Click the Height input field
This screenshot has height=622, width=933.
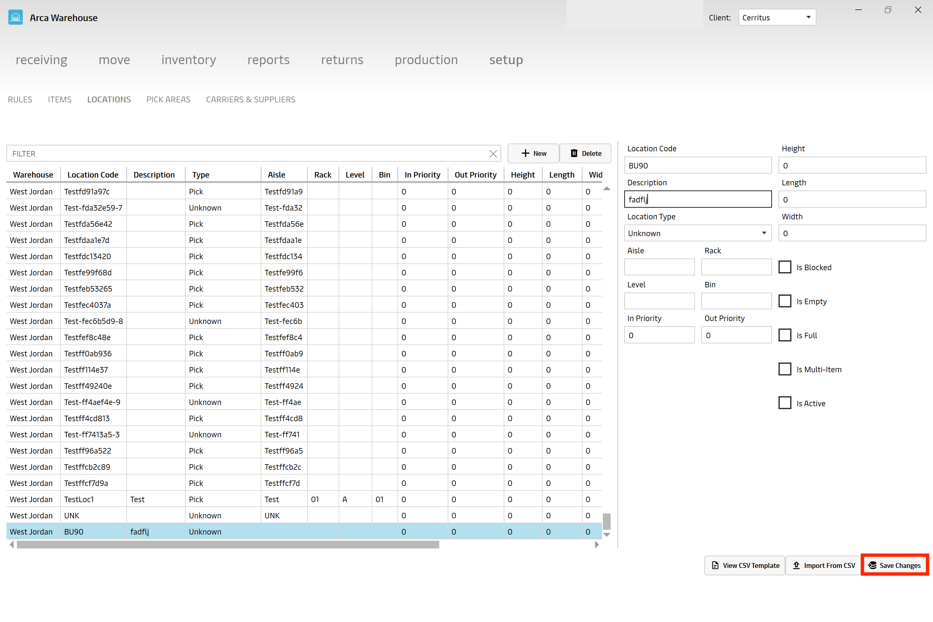tap(852, 166)
